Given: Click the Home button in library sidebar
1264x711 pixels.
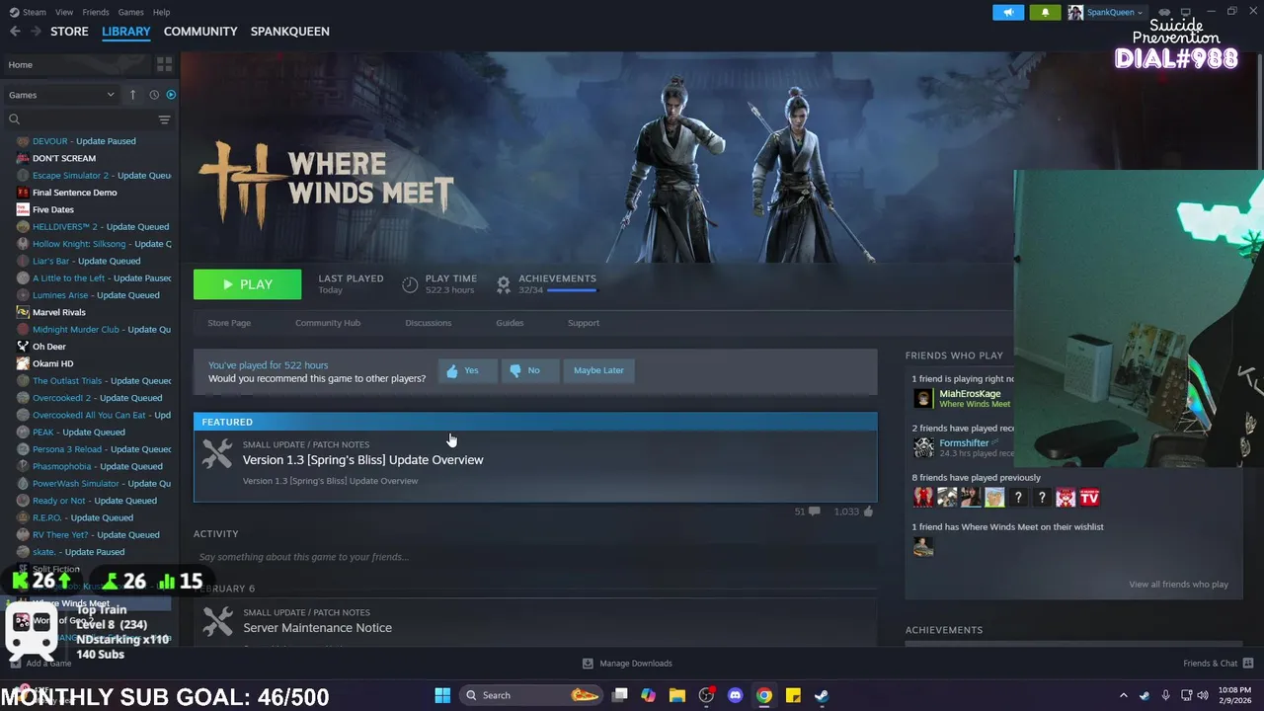Looking at the screenshot, I should [x=75, y=64].
